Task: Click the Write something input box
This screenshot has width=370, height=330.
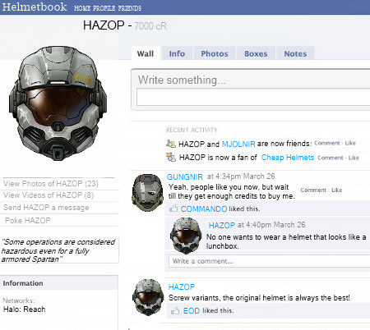Action: [253, 98]
